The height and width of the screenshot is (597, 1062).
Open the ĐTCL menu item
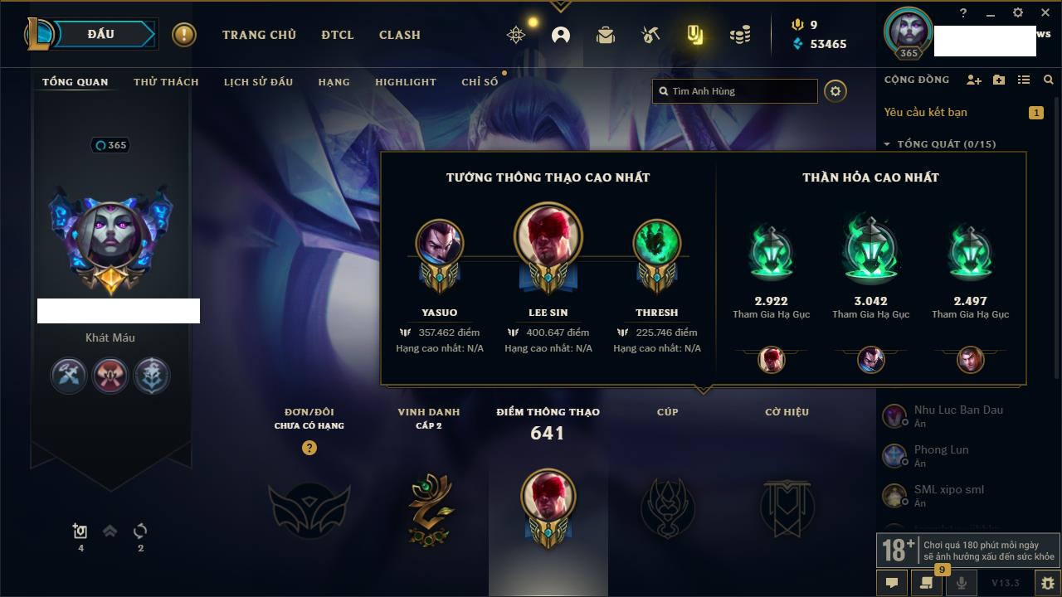pos(338,35)
